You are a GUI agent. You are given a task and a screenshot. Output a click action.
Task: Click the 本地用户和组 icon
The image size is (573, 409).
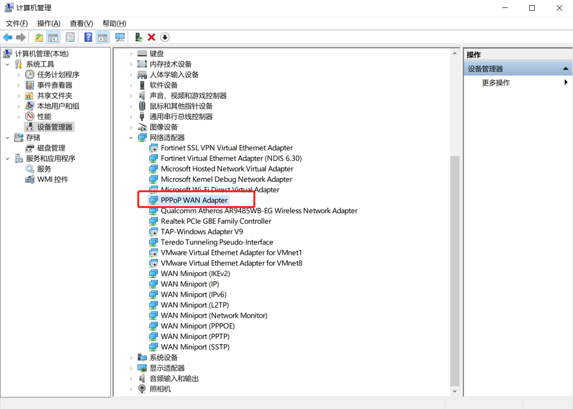[30, 106]
